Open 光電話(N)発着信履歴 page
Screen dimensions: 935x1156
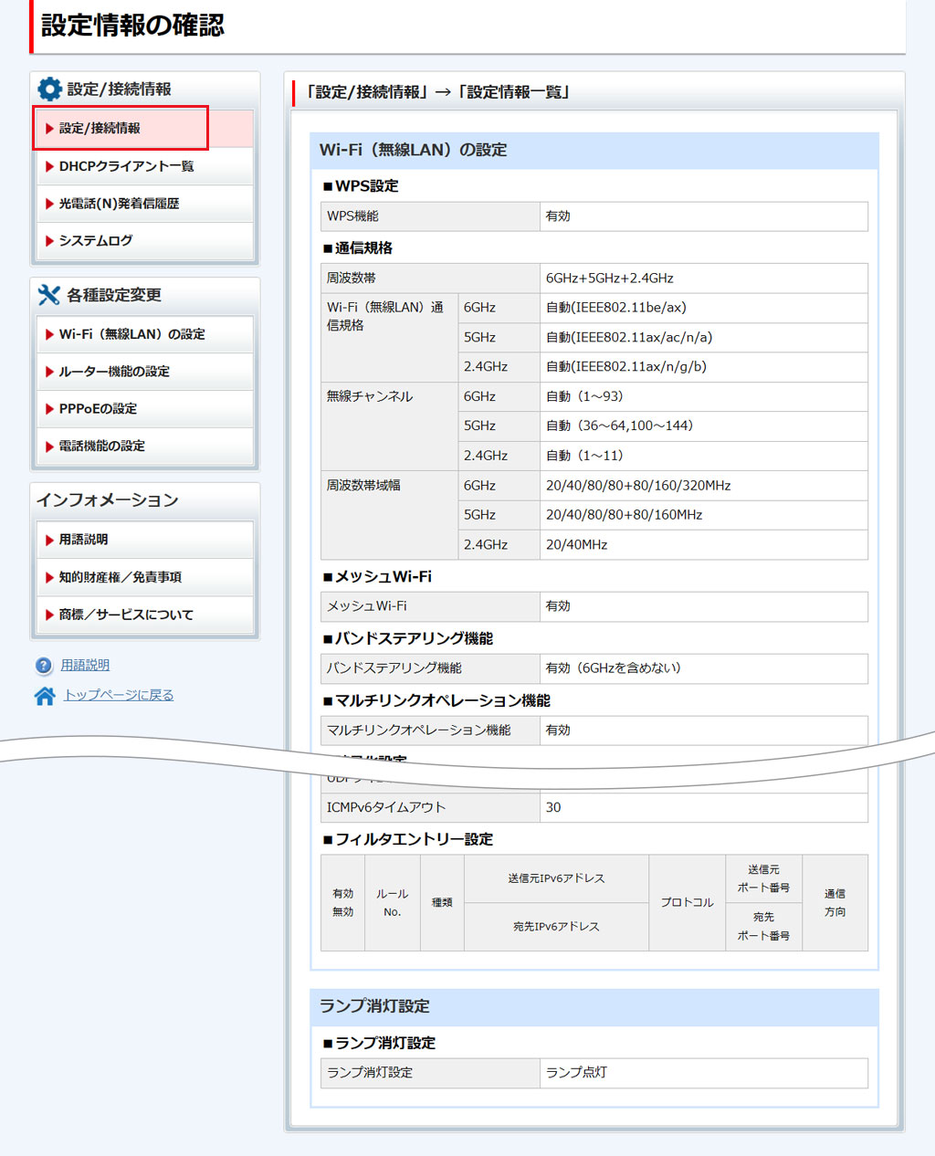click(119, 204)
